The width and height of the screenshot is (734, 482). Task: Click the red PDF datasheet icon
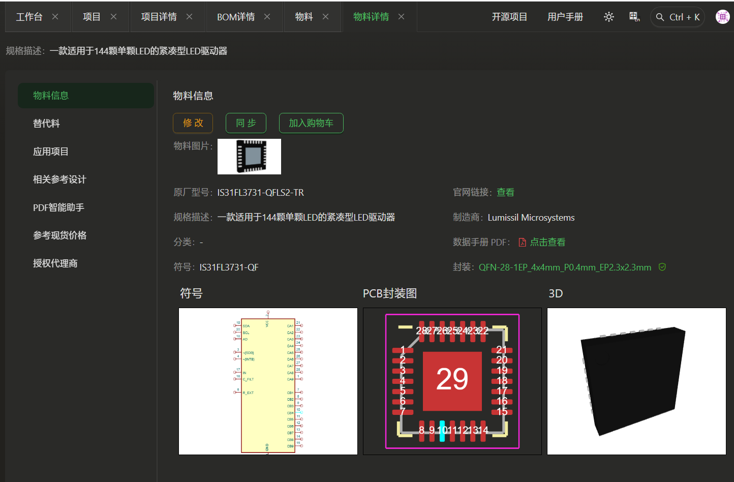click(522, 242)
